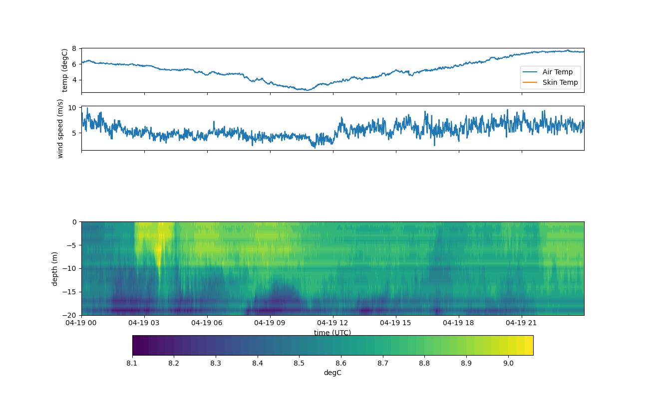
Task: Click the -10 depth tick label
Action: 70,268
